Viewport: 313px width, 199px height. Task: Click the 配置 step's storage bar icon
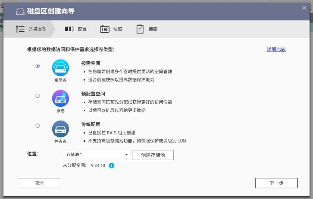point(69,29)
